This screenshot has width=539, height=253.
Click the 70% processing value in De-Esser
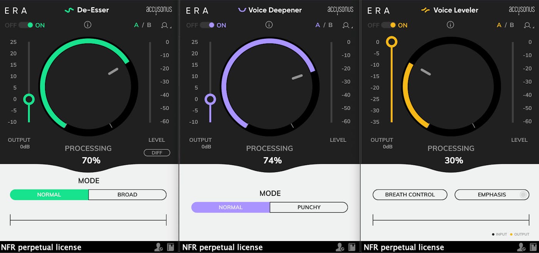91,160
